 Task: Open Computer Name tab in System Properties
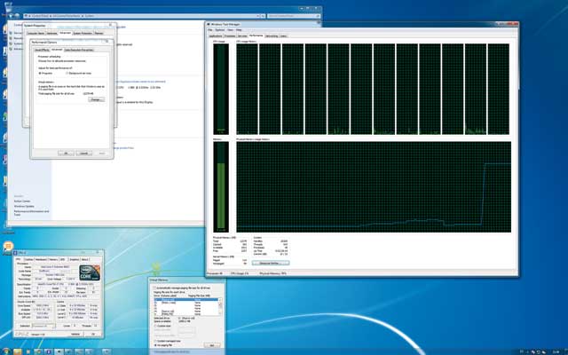[x=35, y=34]
